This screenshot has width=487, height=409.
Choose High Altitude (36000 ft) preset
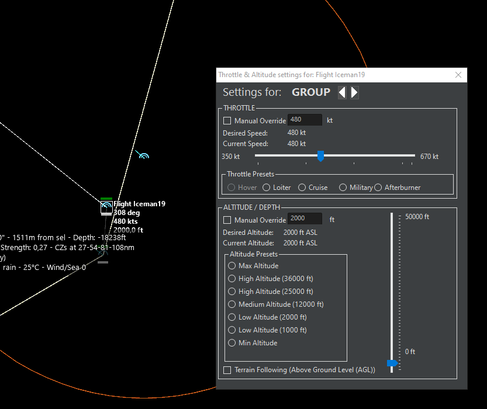(232, 279)
